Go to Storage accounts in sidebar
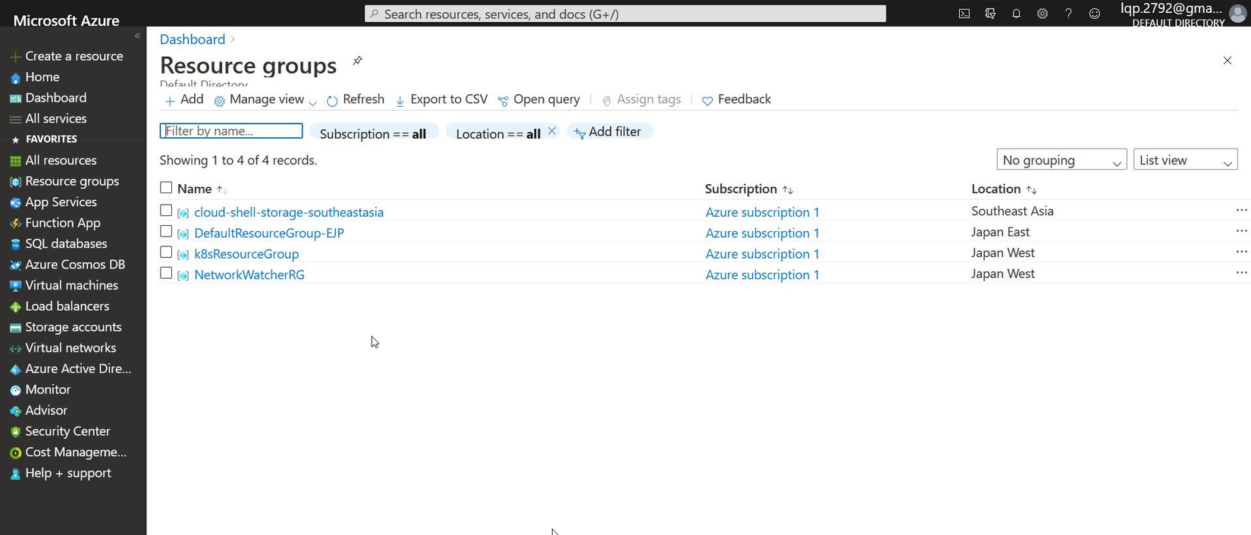 (73, 327)
